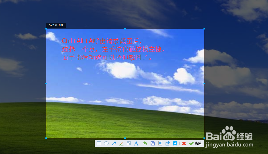
Task: Click the red text line starting 右手指滑动
Action: click(107, 58)
